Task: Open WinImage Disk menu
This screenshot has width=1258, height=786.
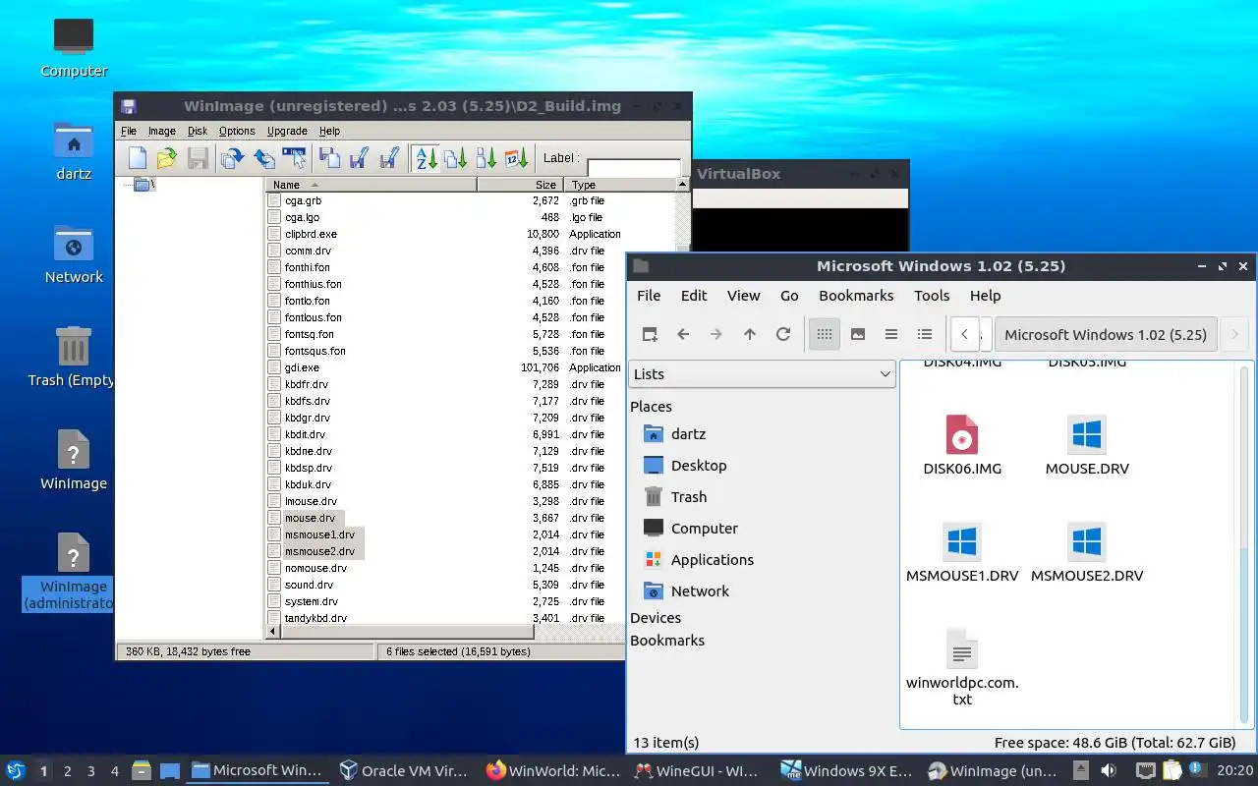Action: [x=198, y=131]
